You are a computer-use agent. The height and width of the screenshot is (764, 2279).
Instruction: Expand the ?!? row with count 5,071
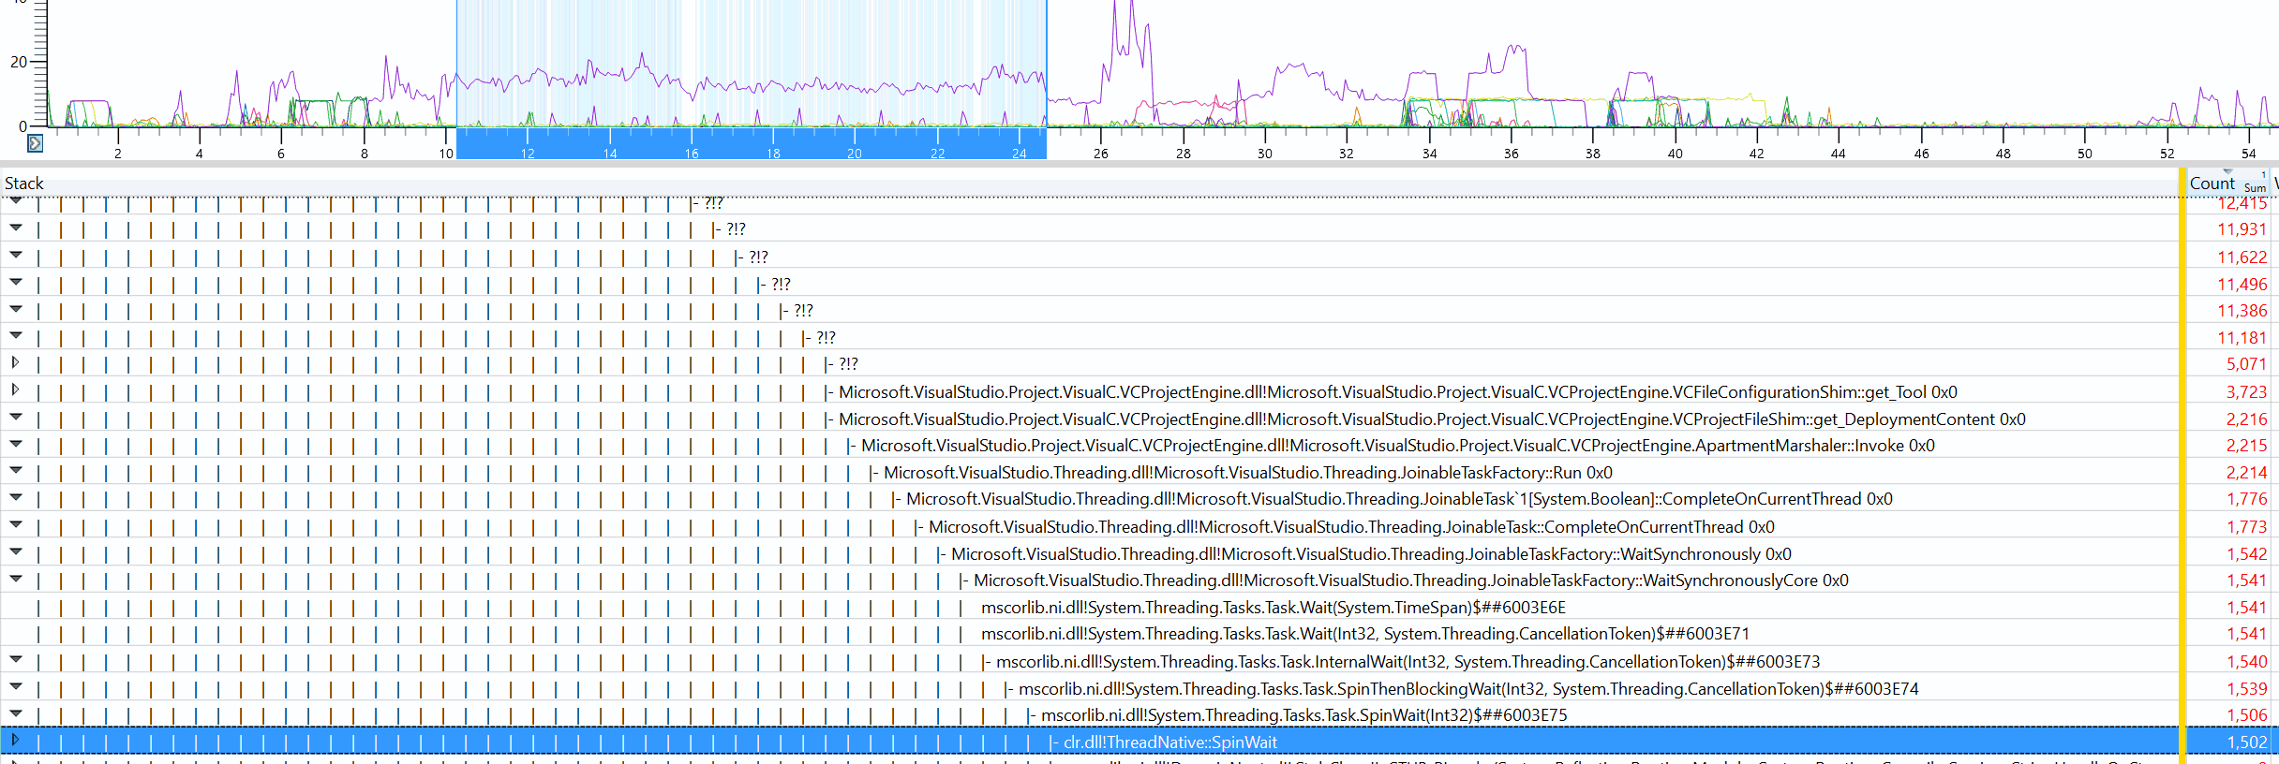point(15,362)
